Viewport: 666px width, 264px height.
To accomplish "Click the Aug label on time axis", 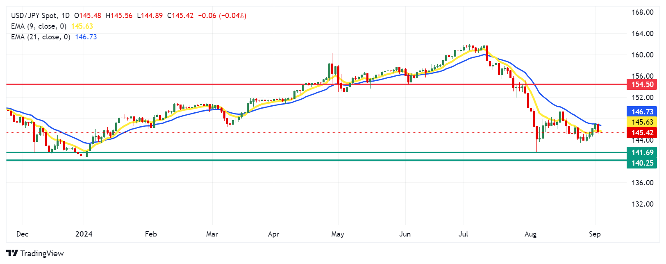I will click(x=530, y=234).
